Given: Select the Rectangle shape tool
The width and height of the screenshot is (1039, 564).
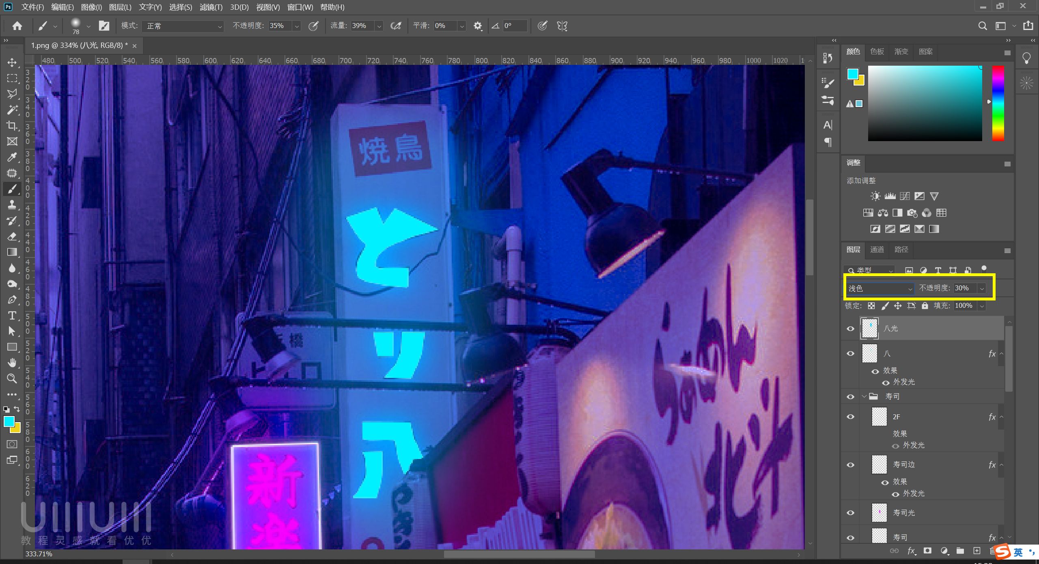Looking at the screenshot, I should [12, 347].
